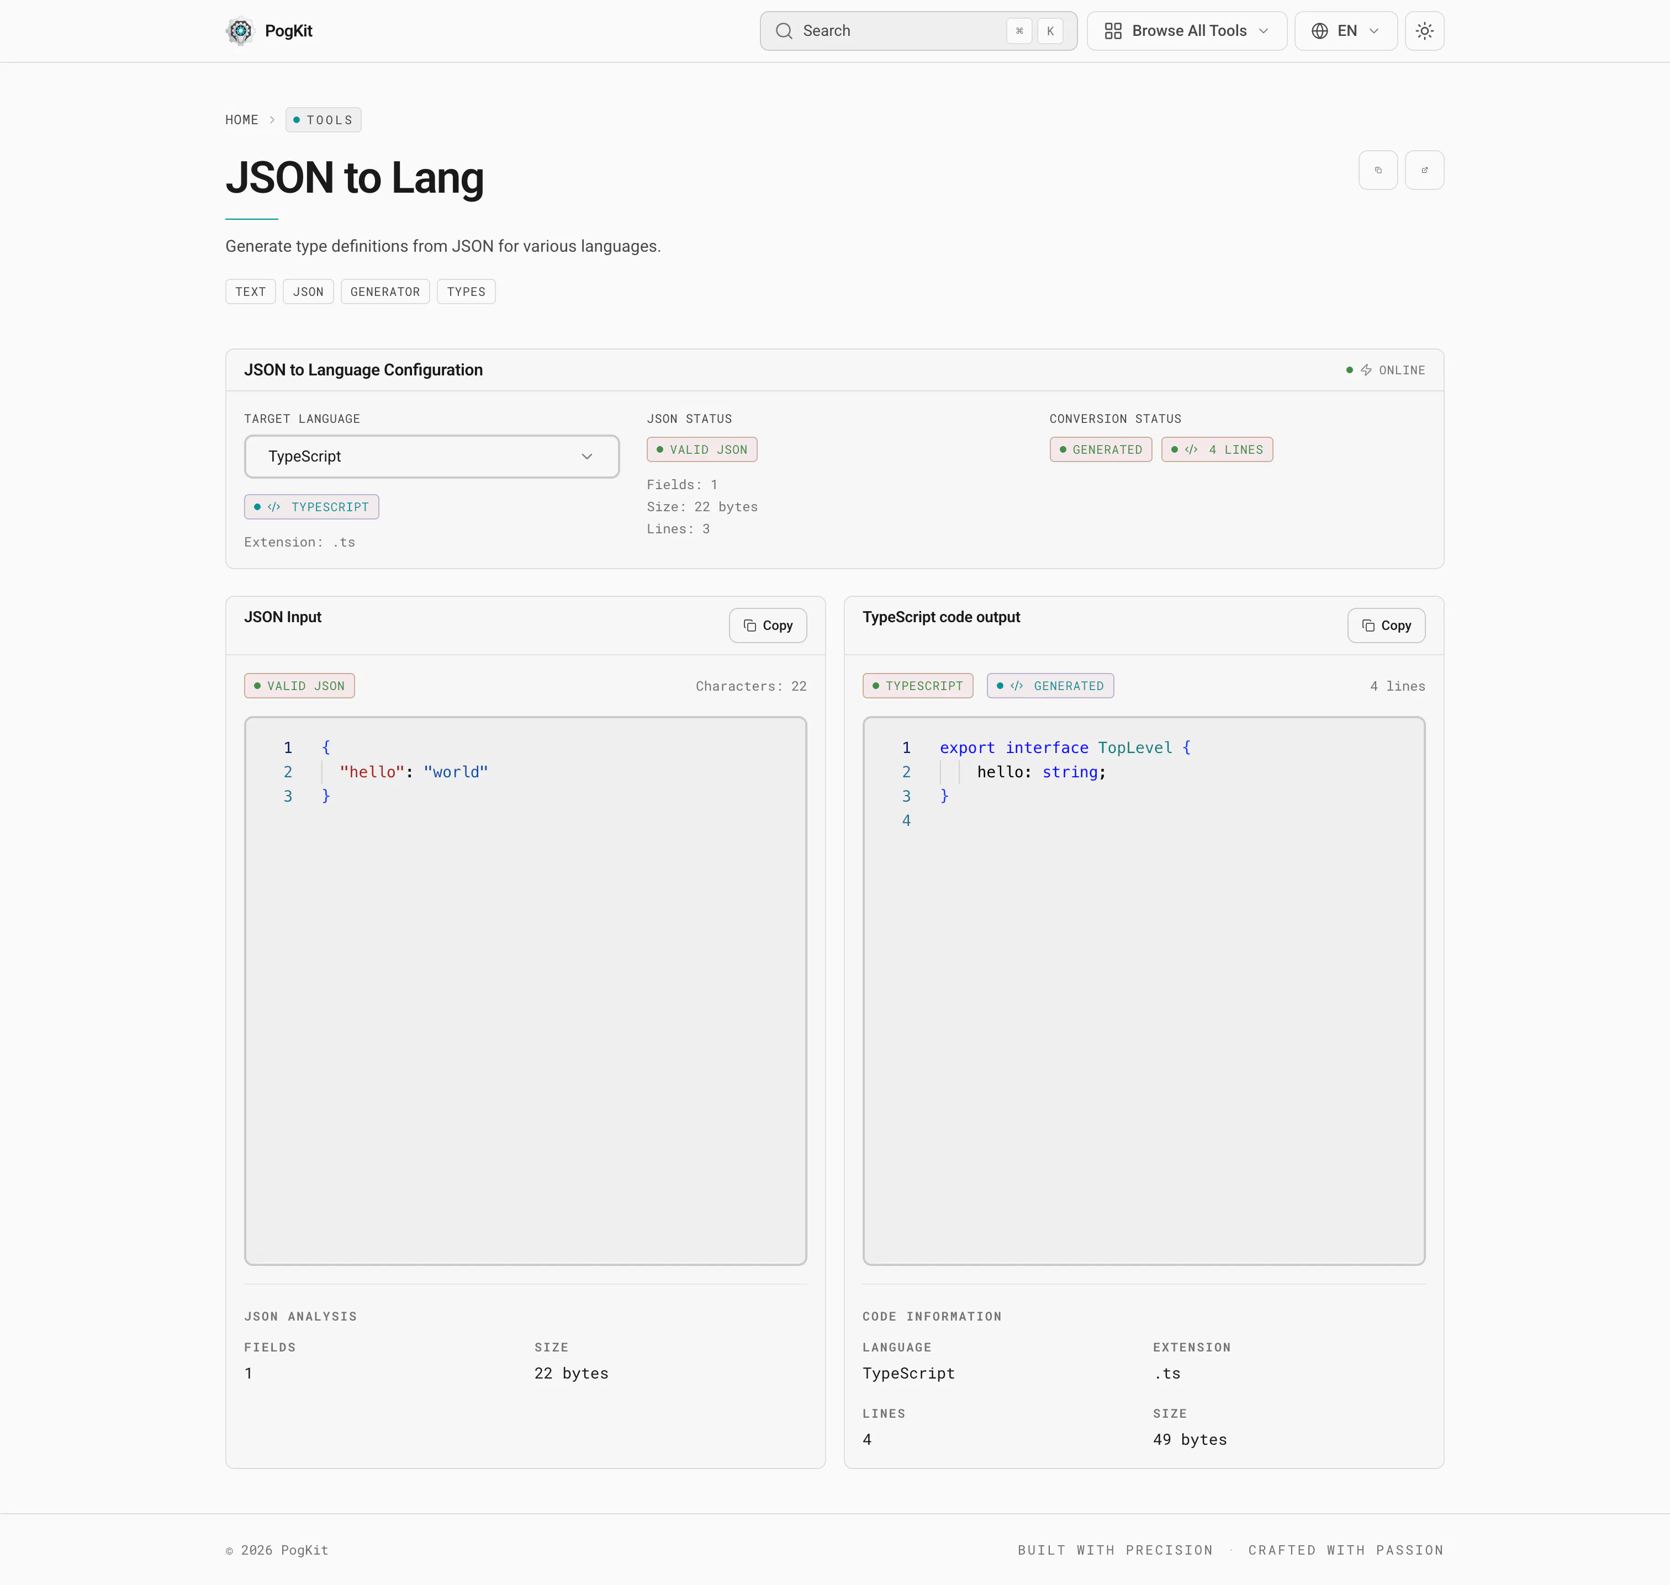Click the "TypeScript" language value in code information
1670x1585 pixels.
coord(908,1373)
